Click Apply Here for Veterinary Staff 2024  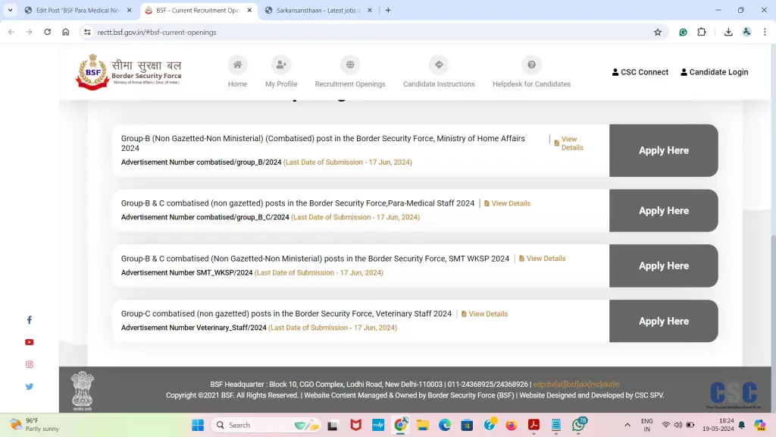click(664, 321)
